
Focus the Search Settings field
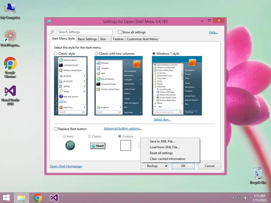84,32
